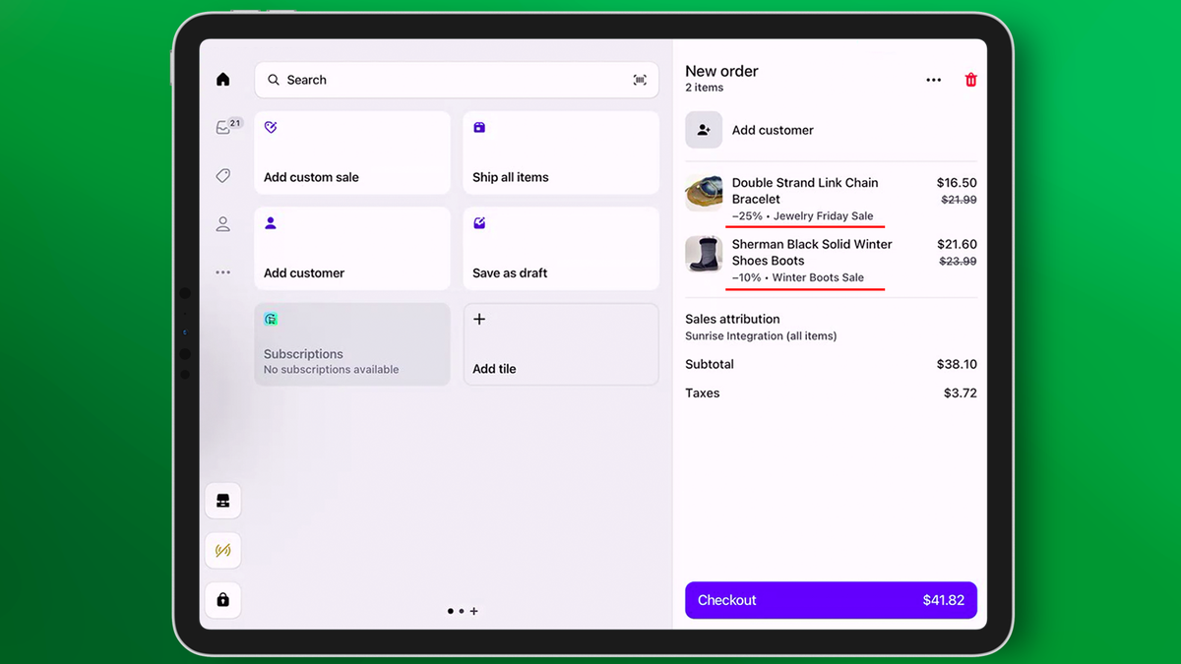The image size is (1181, 664).
Task: Add a new tile page with plus
Action: (x=474, y=611)
